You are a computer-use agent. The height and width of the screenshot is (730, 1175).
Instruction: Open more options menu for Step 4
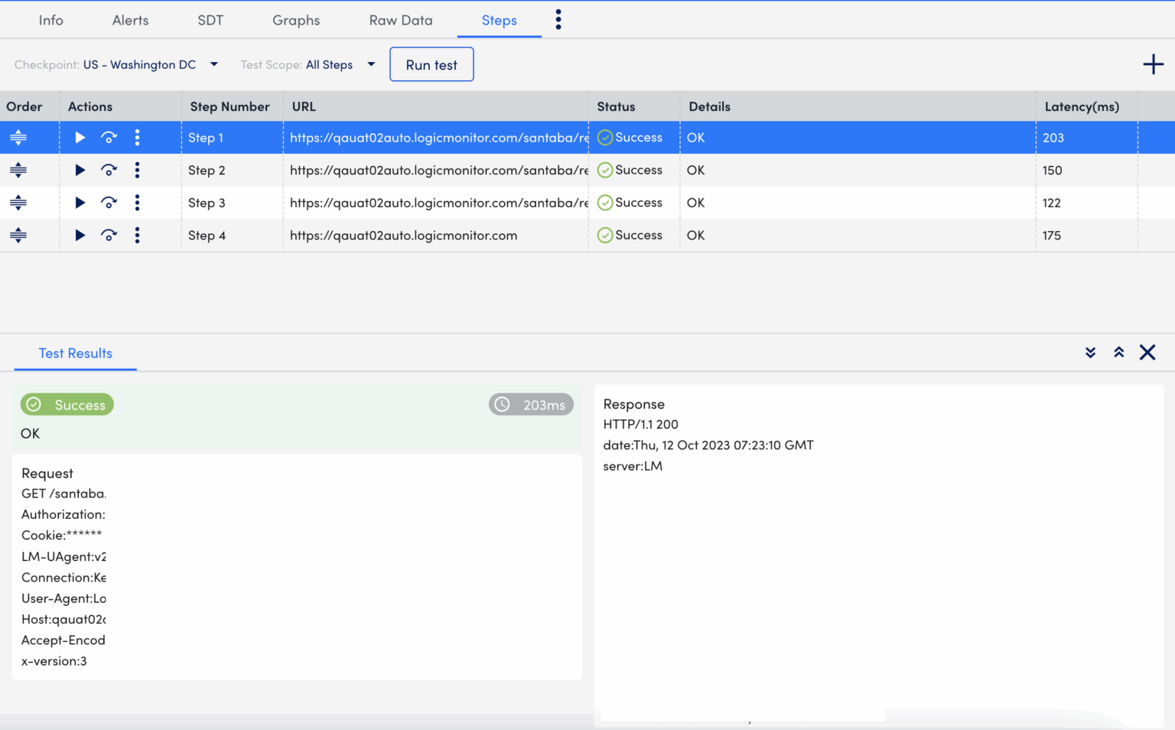point(138,235)
